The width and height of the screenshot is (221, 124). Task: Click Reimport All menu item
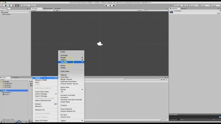click(x=45, y=110)
